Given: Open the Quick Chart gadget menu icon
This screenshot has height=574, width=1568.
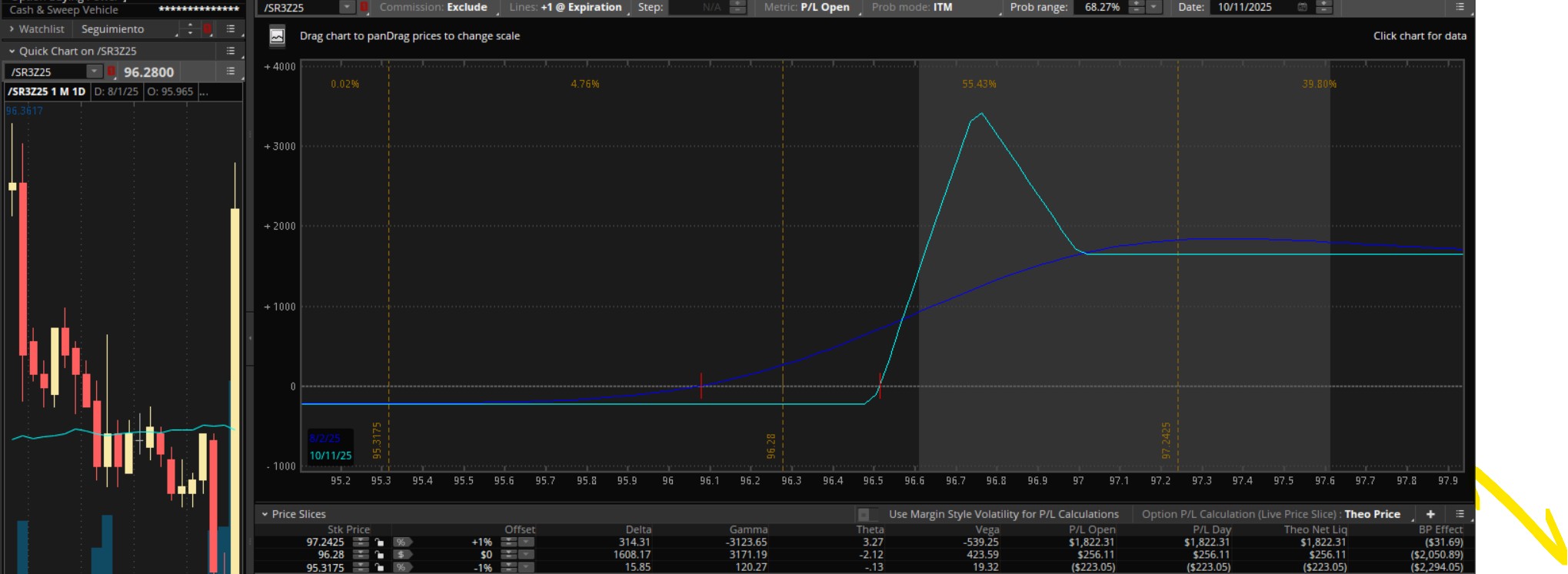Looking at the screenshot, I should pos(231,51).
